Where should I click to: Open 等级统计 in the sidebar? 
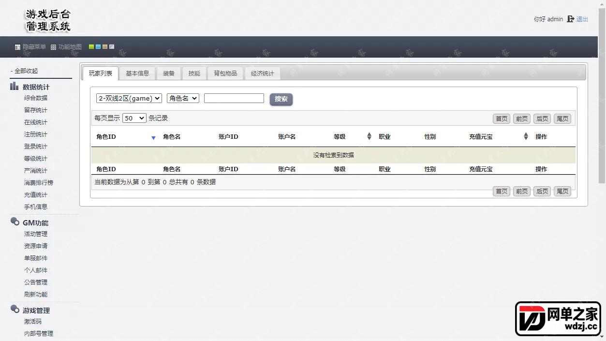tap(36, 158)
